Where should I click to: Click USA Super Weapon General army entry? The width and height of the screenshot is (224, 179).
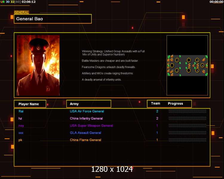coord(91,126)
